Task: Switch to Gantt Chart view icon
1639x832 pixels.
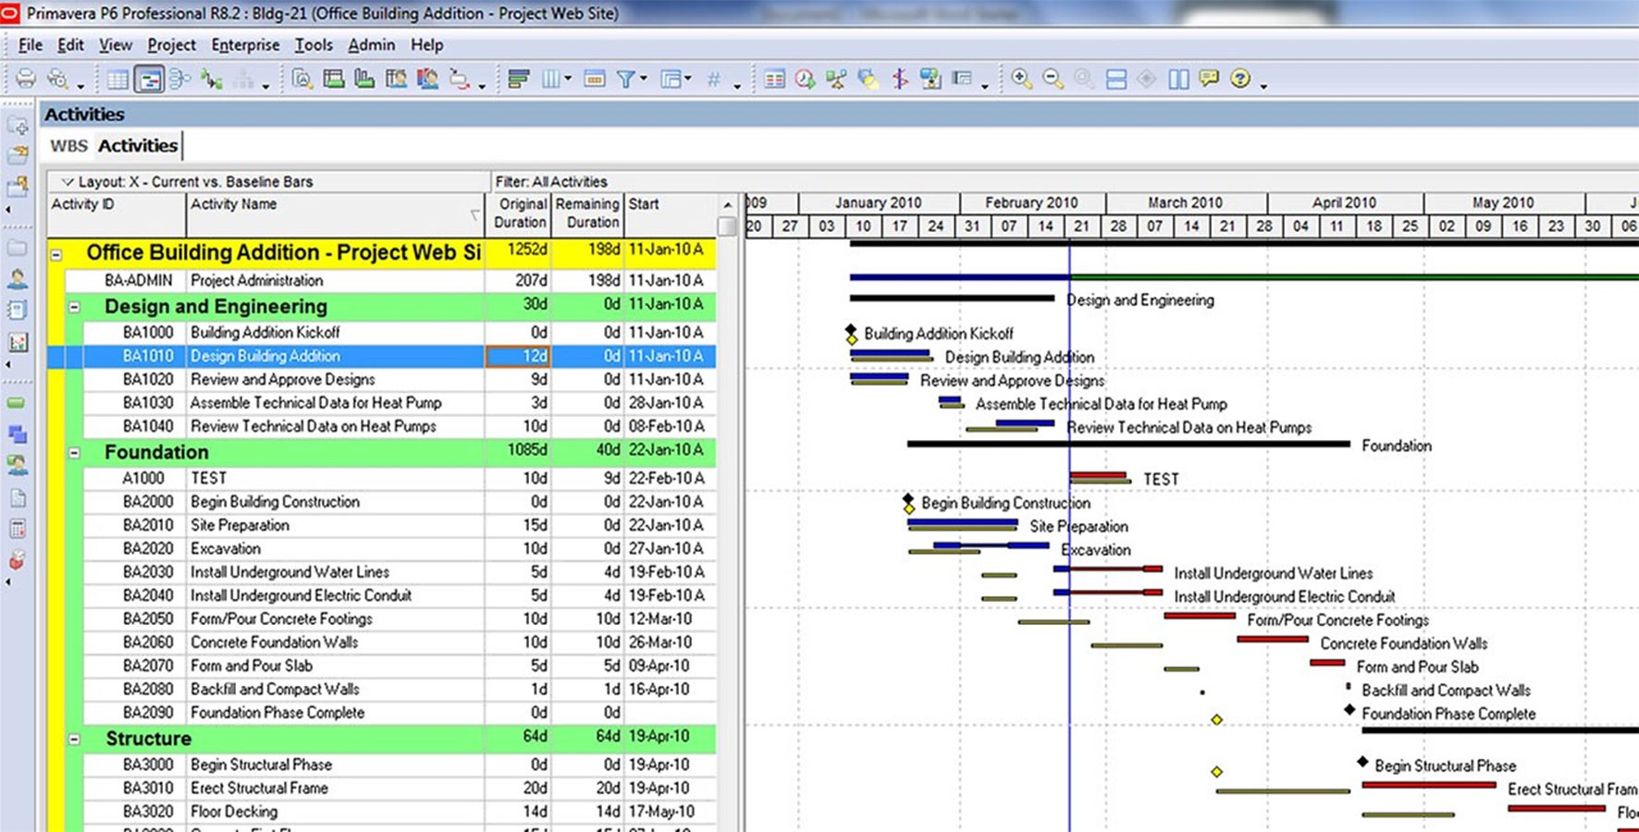Action: click(x=148, y=80)
